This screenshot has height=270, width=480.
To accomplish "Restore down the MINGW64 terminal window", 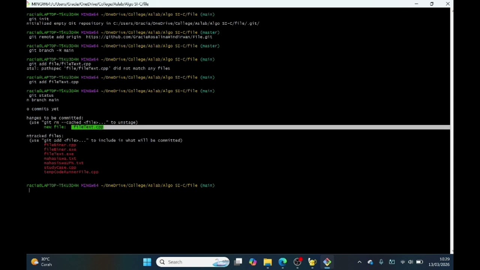I will (432, 4).
